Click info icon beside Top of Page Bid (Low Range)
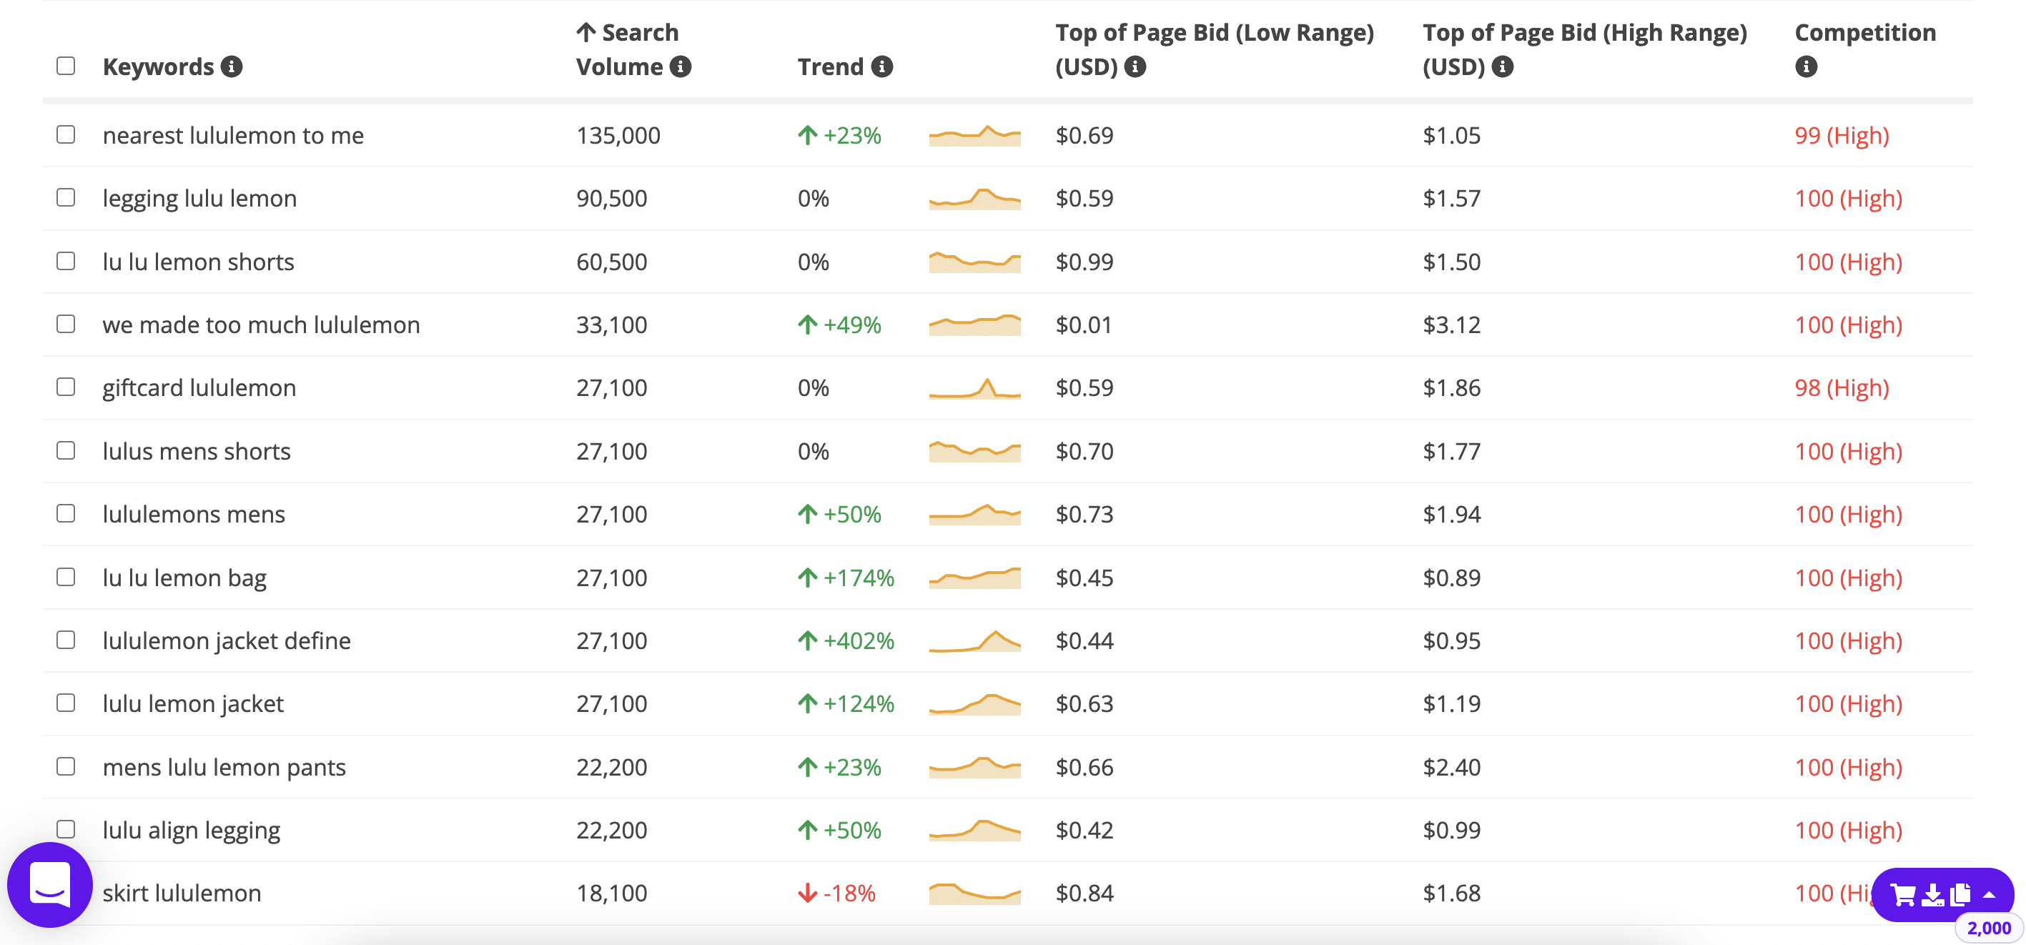The width and height of the screenshot is (2026, 945). (1135, 66)
